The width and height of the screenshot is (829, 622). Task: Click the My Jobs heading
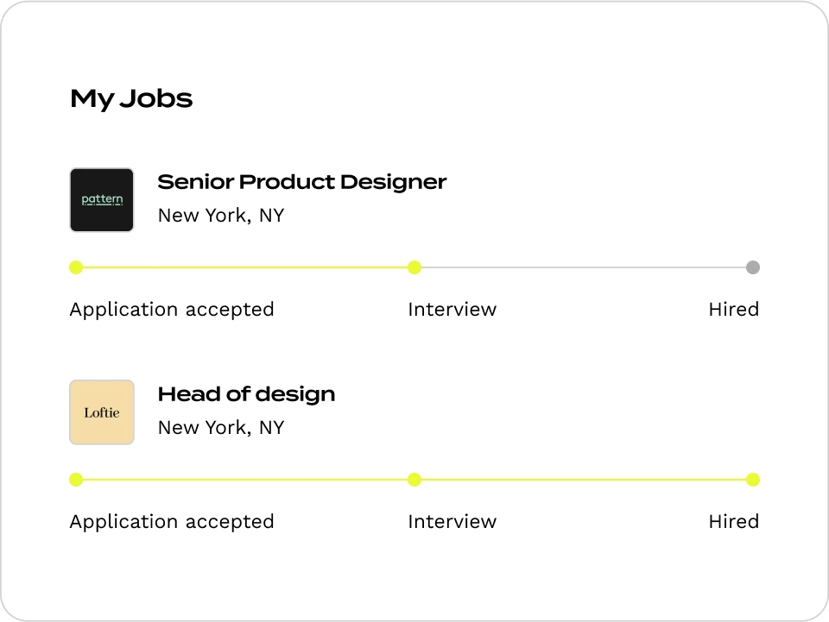131,98
